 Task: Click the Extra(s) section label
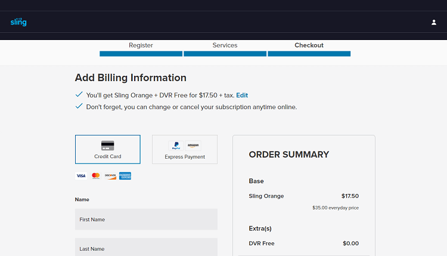coord(260,229)
